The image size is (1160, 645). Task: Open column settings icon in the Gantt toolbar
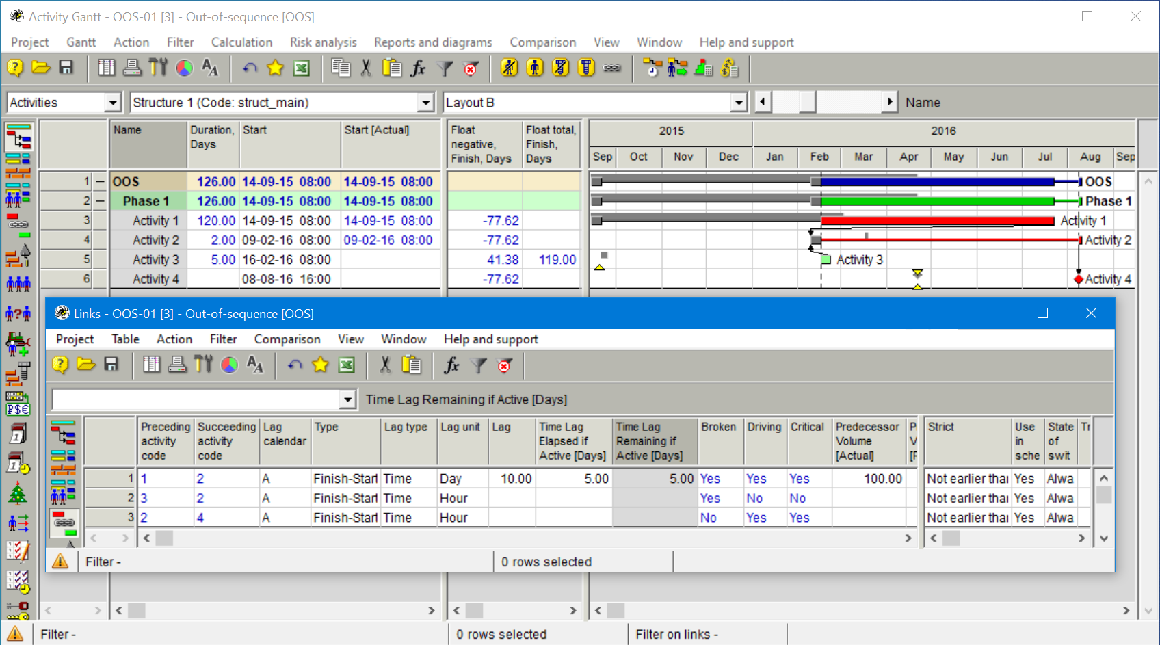107,68
